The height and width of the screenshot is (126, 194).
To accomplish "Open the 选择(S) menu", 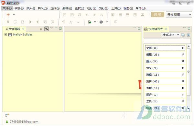I will pos(55,8).
